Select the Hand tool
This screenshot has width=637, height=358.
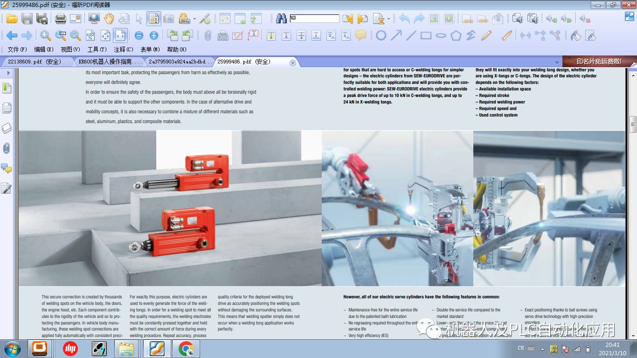pos(109,19)
